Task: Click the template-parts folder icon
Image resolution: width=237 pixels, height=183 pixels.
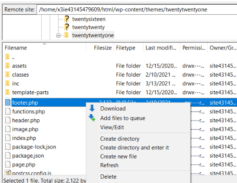Action: point(7,92)
